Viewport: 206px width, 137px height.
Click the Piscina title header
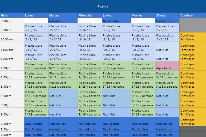[103, 6]
